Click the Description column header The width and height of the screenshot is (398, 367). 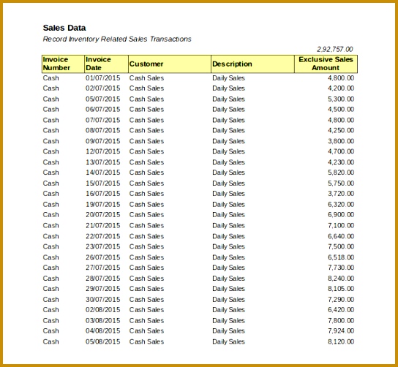click(x=253, y=64)
